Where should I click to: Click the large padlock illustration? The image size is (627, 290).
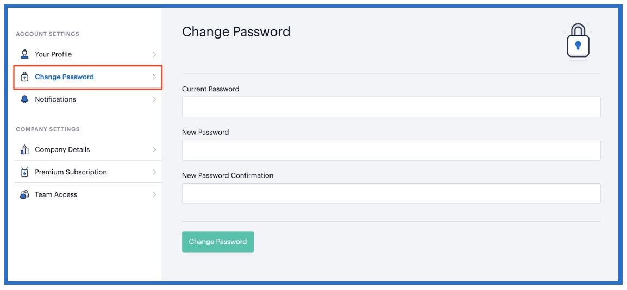coord(578,42)
